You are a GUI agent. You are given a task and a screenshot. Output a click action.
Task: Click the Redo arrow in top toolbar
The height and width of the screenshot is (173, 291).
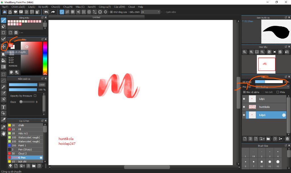53,12
